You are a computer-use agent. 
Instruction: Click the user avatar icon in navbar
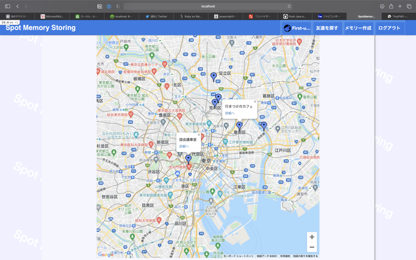click(x=287, y=28)
